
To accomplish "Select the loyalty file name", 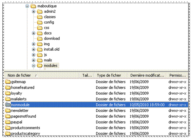I will (17, 93).
